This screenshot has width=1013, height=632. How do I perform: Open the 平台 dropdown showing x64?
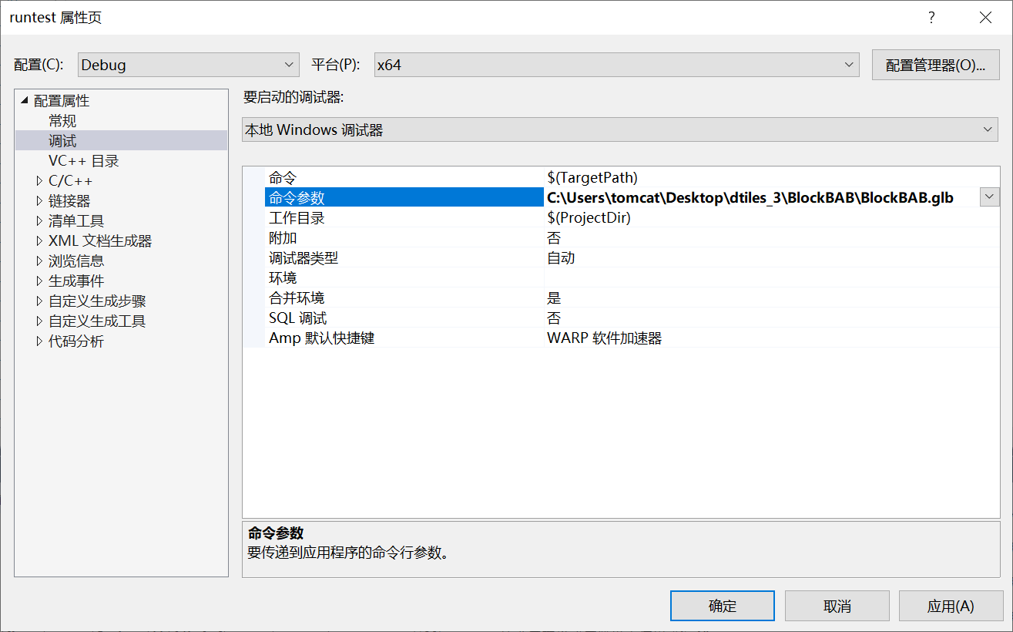(849, 65)
